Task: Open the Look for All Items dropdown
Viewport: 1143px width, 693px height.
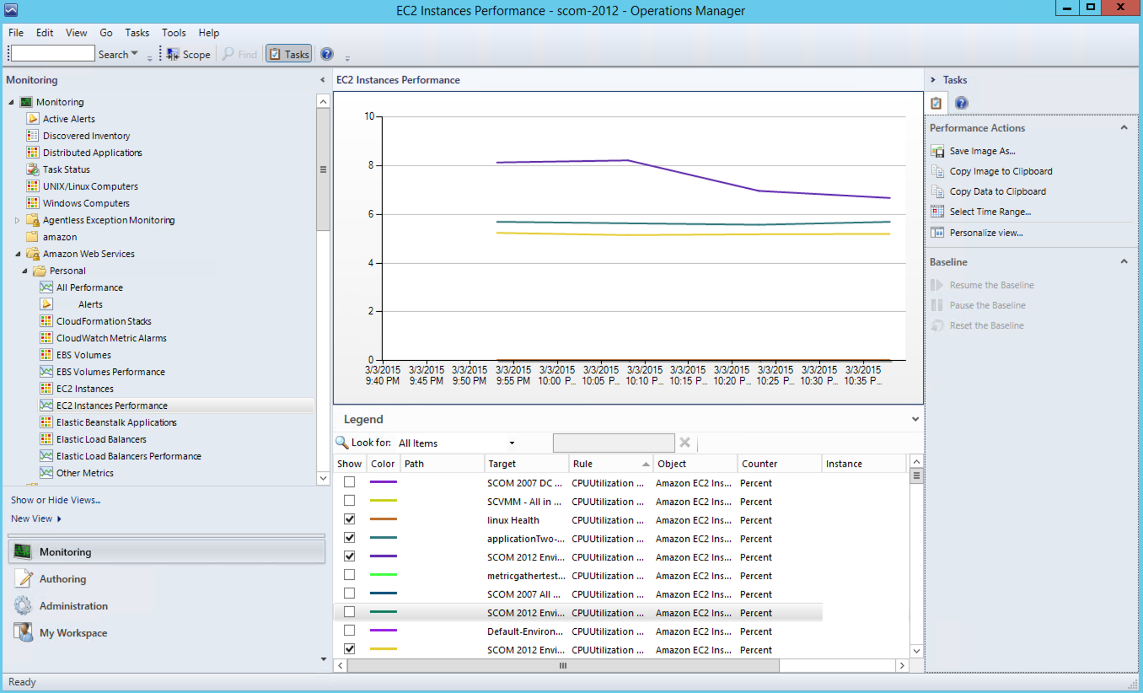Action: [511, 443]
